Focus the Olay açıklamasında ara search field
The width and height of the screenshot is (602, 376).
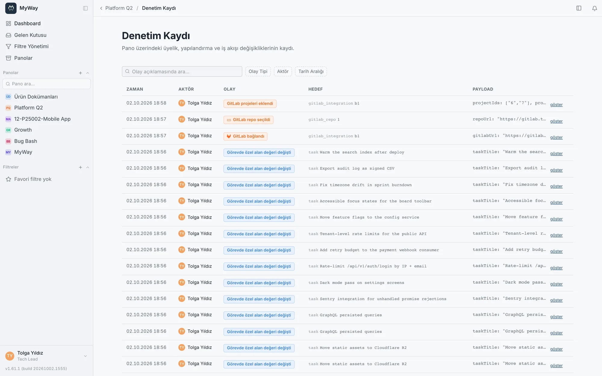182,72
